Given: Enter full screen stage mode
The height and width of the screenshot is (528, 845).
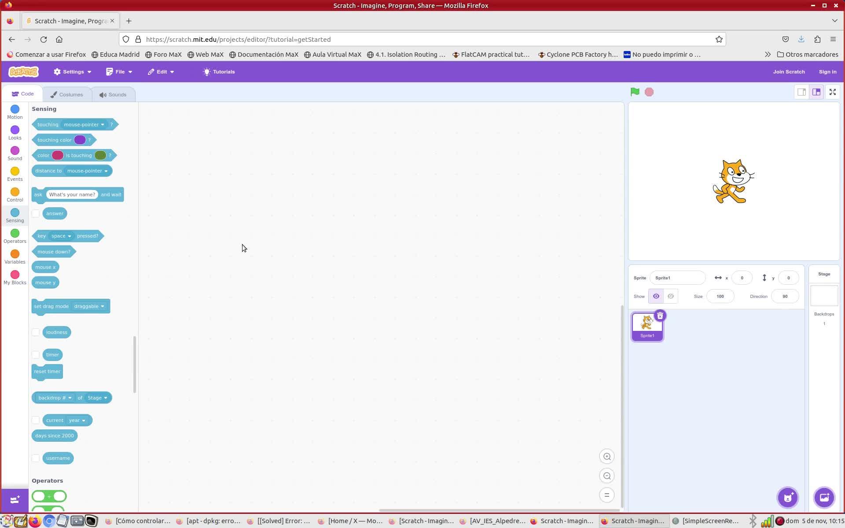Looking at the screenshot, I should click(x=832, y=92).
